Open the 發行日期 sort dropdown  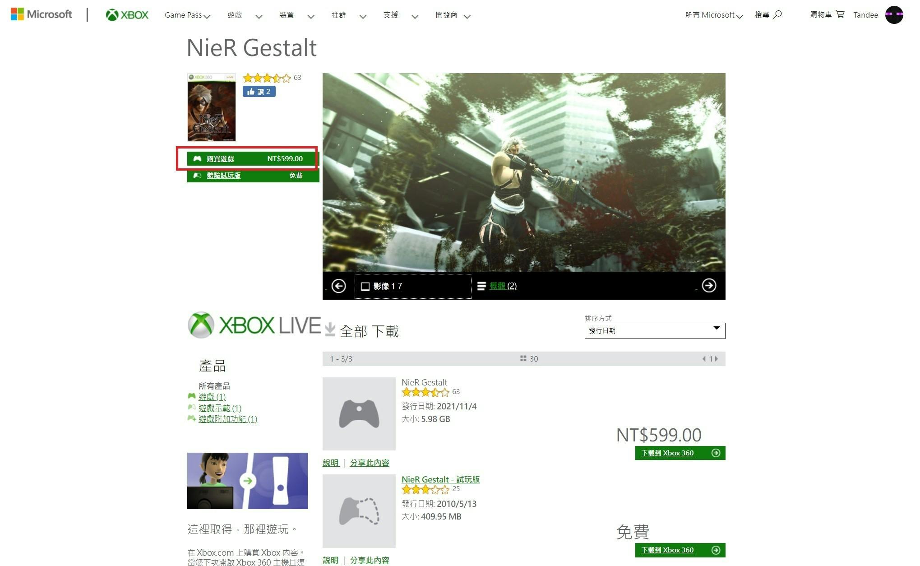click(x=655, y=330)
